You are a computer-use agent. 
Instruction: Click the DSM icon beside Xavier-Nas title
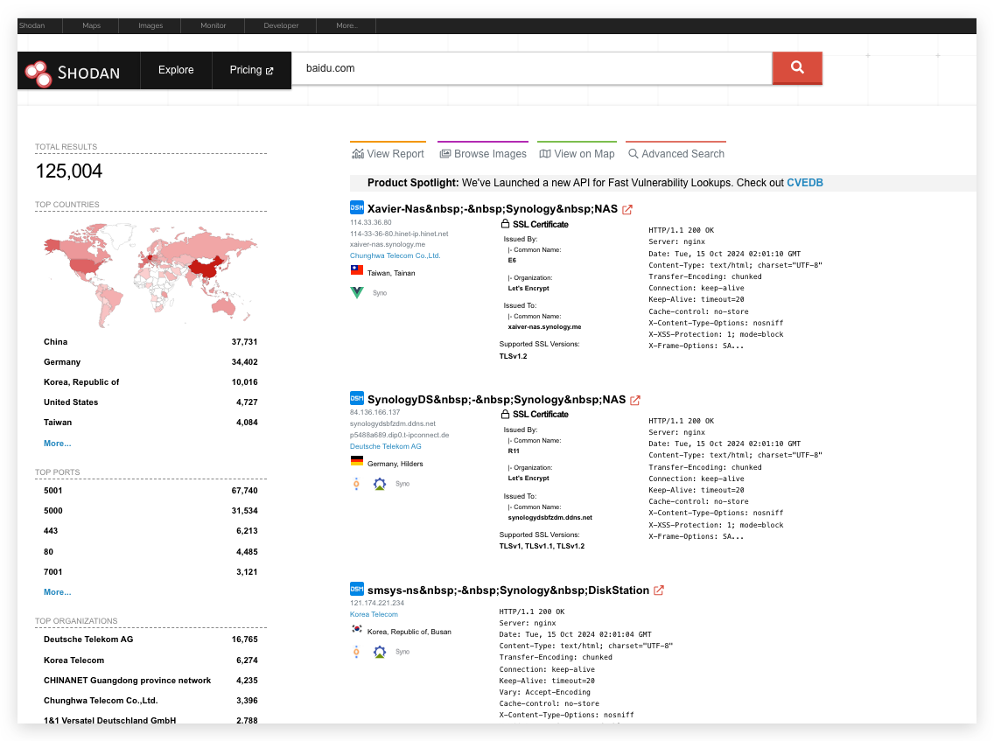point(357,207)
